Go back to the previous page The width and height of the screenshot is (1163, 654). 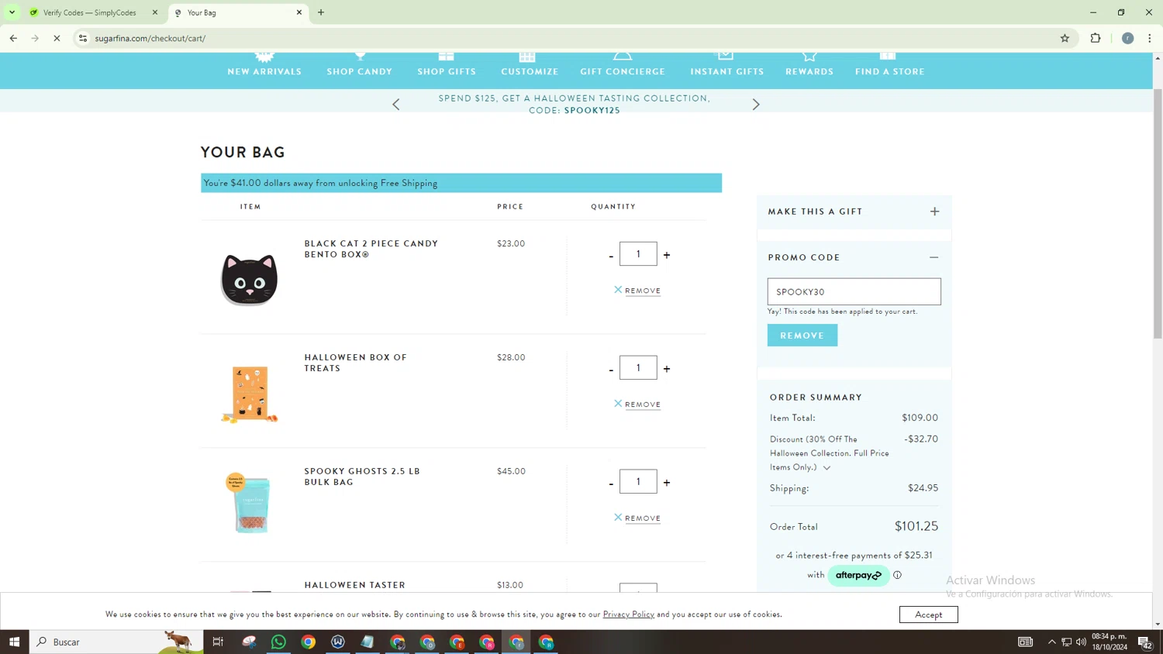(13, 38)
